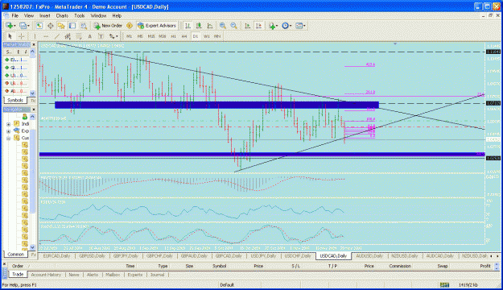This screenshot has height=290, width=503.
Task: Click the MetaEditor yellow diamond icon
Action: pos(130,26)
